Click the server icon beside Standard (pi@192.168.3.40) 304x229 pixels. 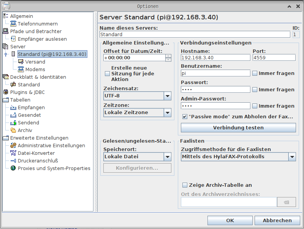point(13,54)
